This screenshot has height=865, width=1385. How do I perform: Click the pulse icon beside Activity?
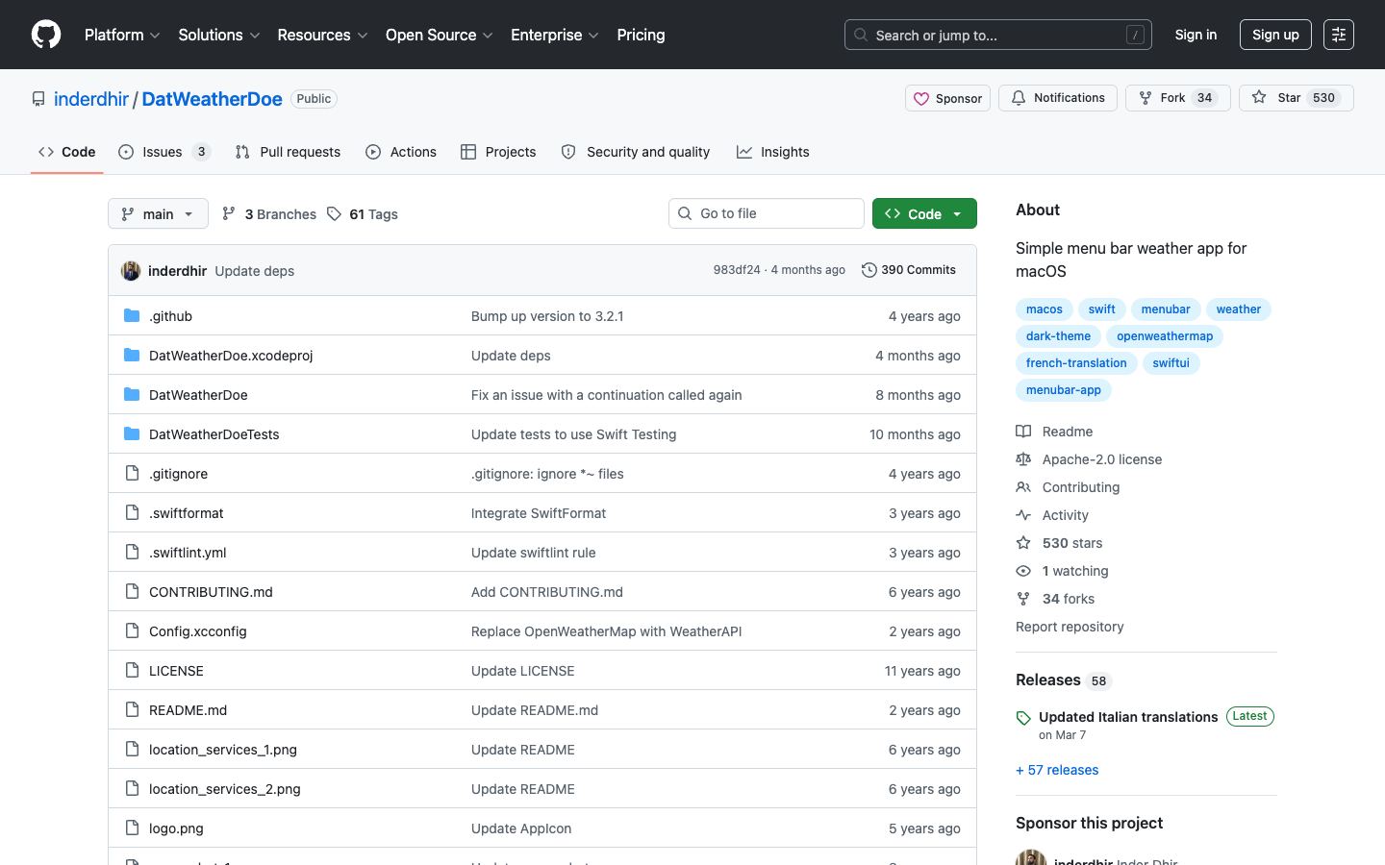[x=1023, y=515]
